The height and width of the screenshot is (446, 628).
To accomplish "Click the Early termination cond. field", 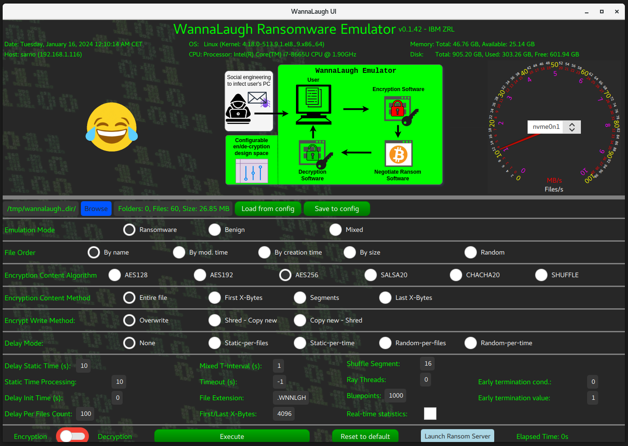I will (593, 382).
